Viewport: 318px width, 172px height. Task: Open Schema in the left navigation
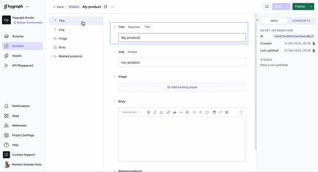(18, 36)
